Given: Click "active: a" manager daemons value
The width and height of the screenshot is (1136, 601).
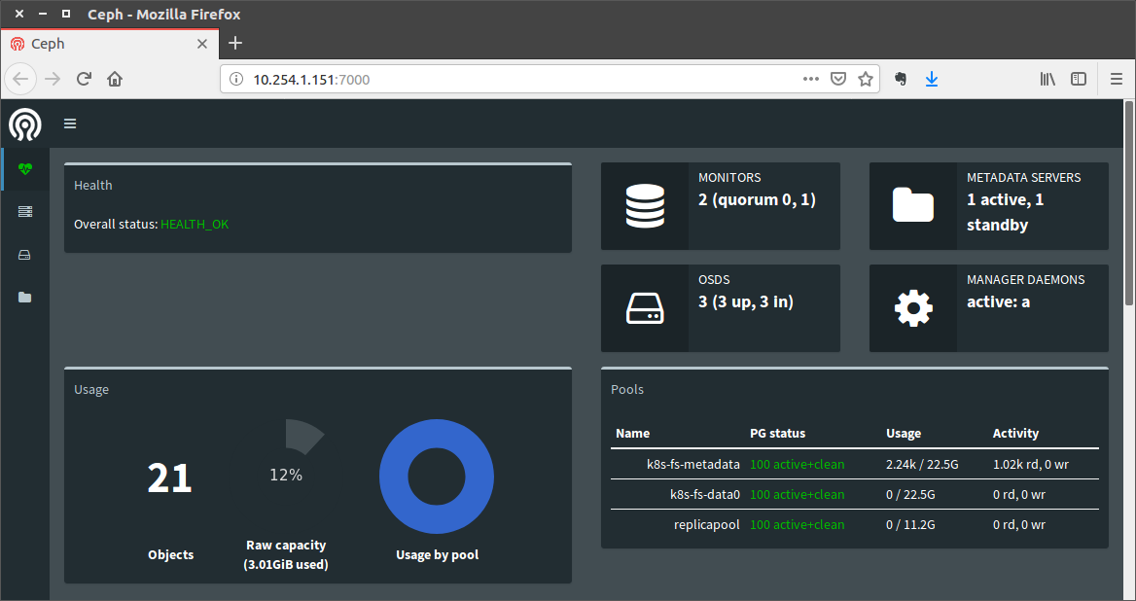Looking at the screenshot, I should (x=998, y=301).
